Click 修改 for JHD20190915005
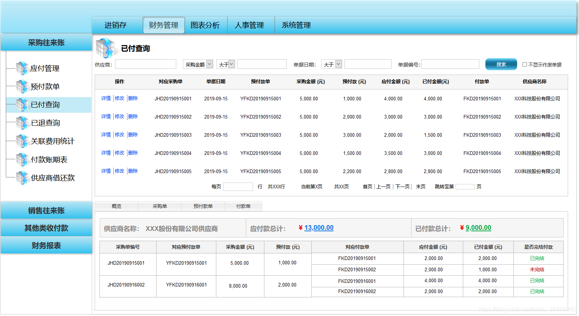The height and width of the screenshot is (316, 579). point(119,171)
